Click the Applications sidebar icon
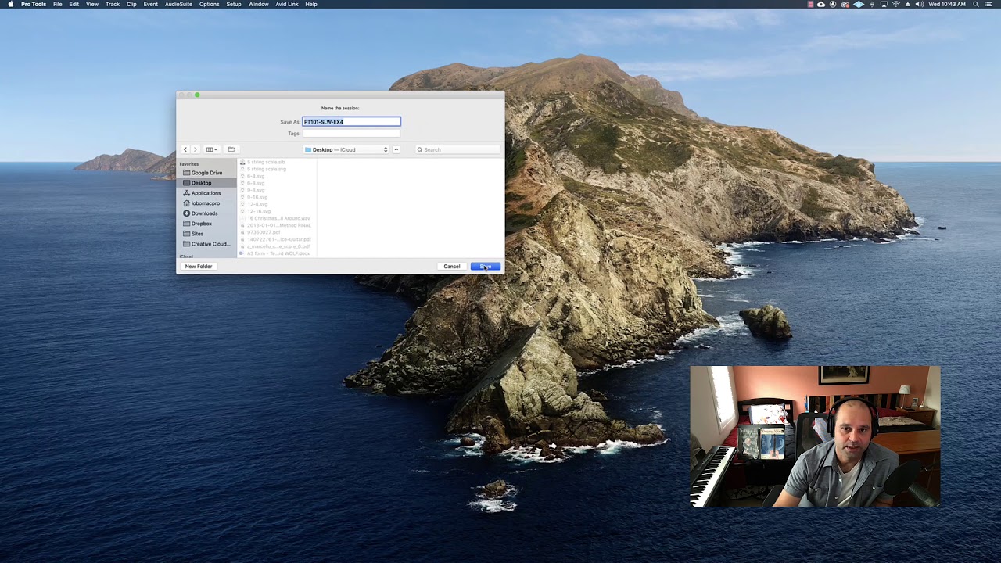Image resolution: width=1001 pixels, height=563 pixels. pos(186,193)
